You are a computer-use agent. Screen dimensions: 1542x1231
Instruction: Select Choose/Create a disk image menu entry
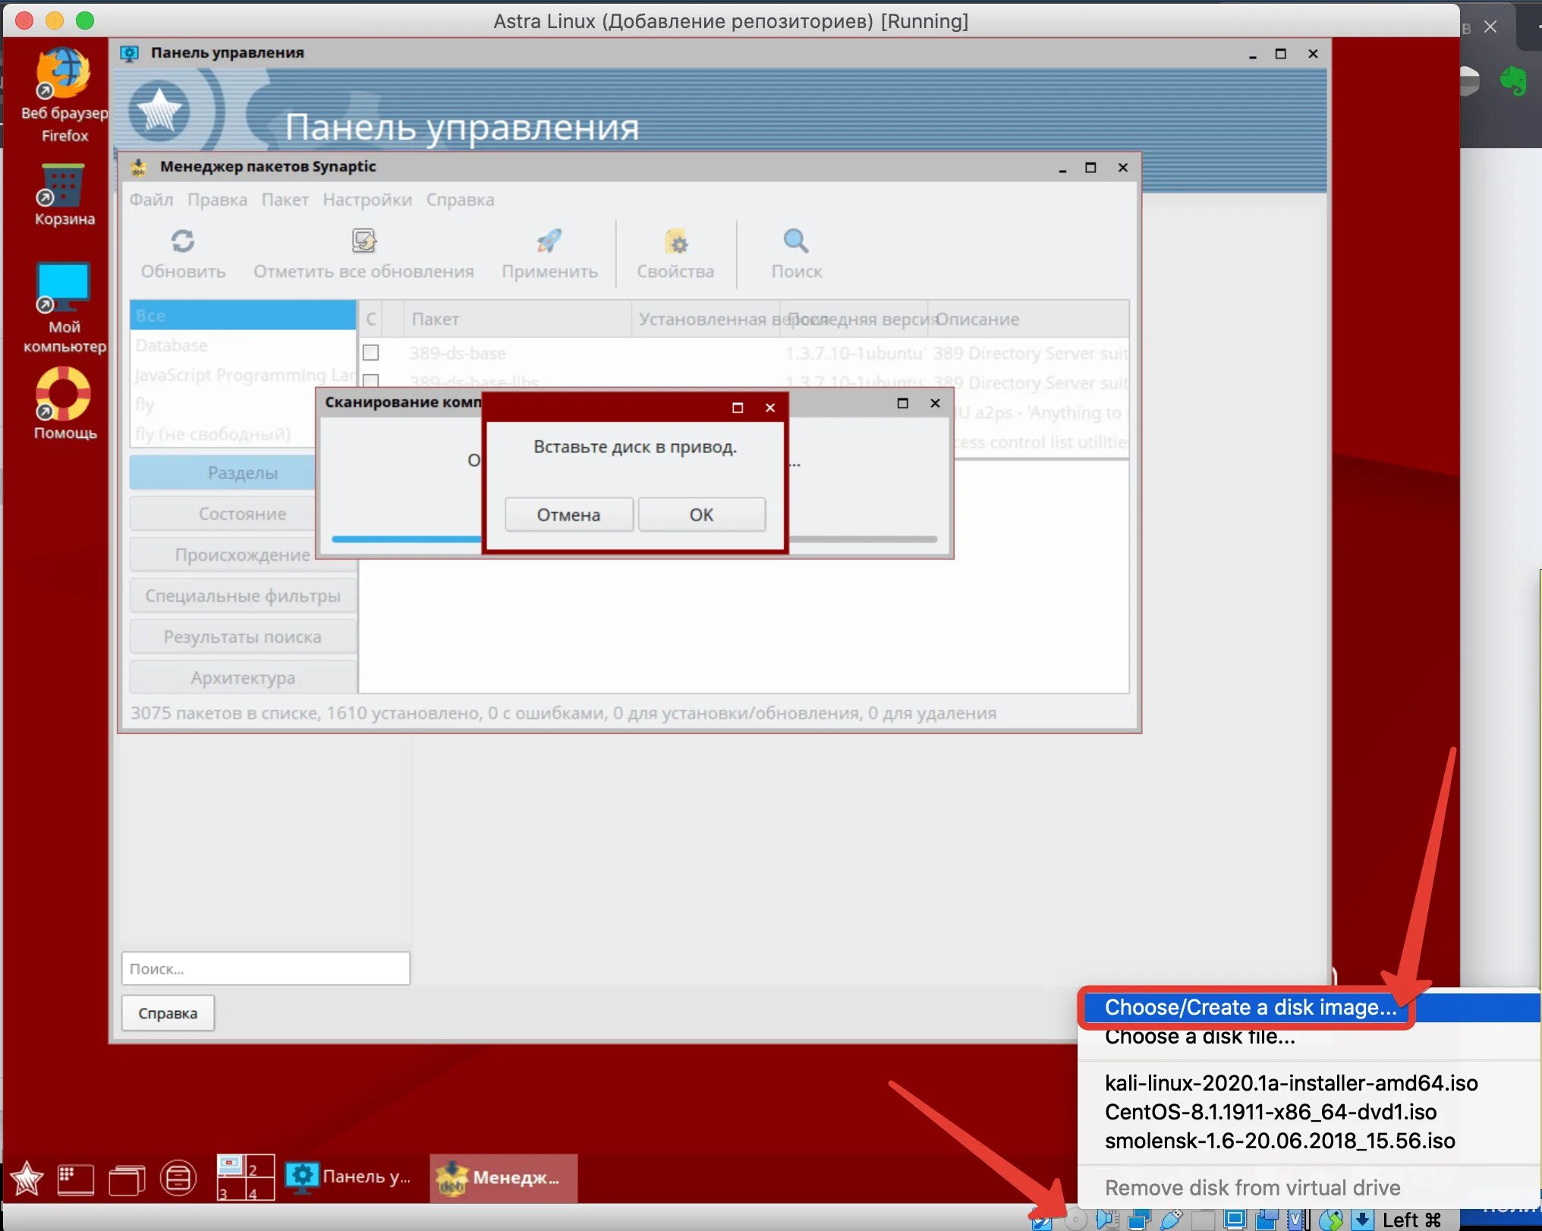tap(1250, 1007)
